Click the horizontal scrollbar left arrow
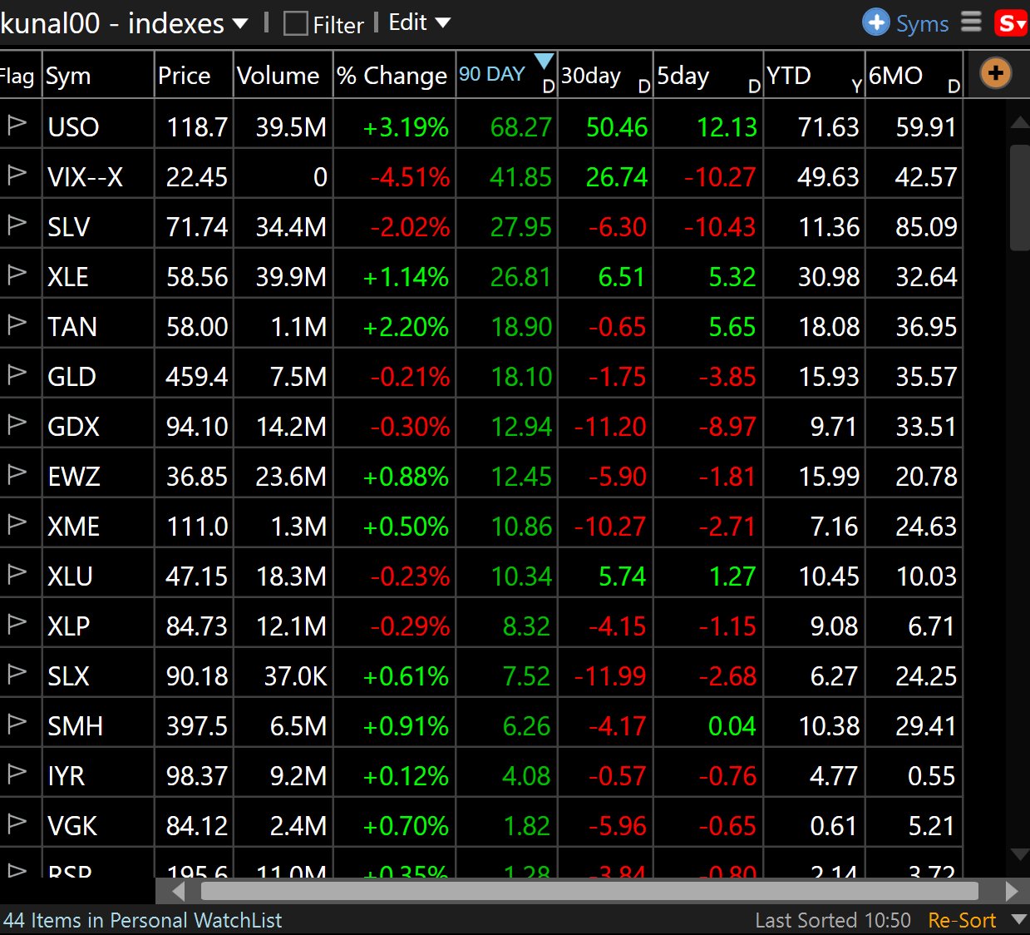Screen dimensions: 1030x935 tap(179, 891)
